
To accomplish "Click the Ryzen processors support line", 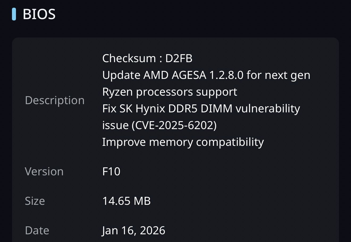I will pos(170,92).
